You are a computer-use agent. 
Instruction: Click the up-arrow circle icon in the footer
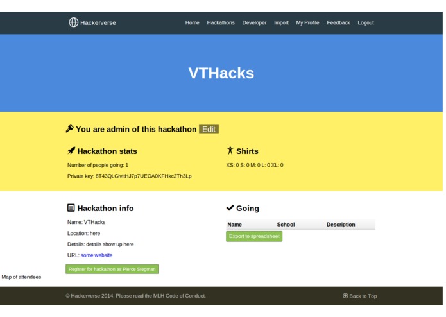(345, 296)
